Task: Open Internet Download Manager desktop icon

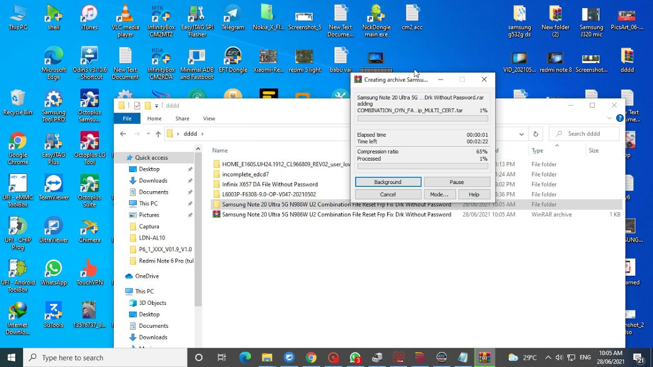Action: click(18, 319)
